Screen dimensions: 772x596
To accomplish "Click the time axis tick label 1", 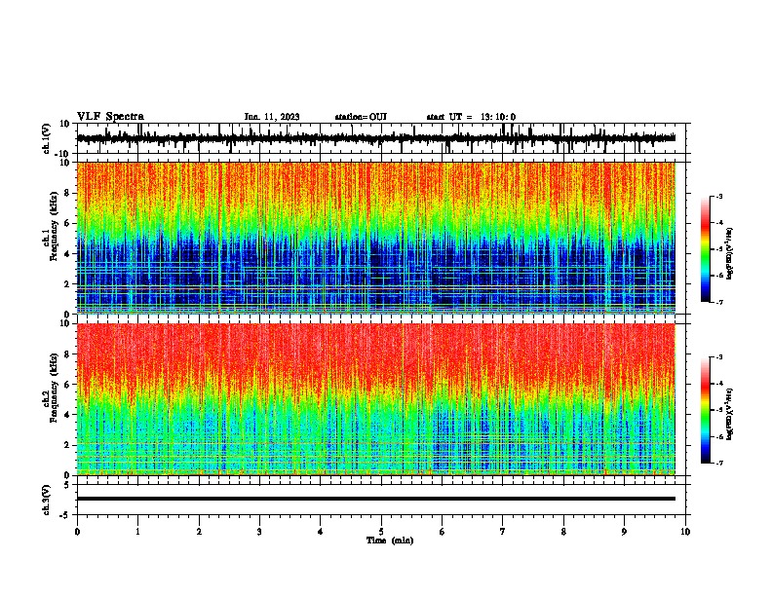I will 137,532.
